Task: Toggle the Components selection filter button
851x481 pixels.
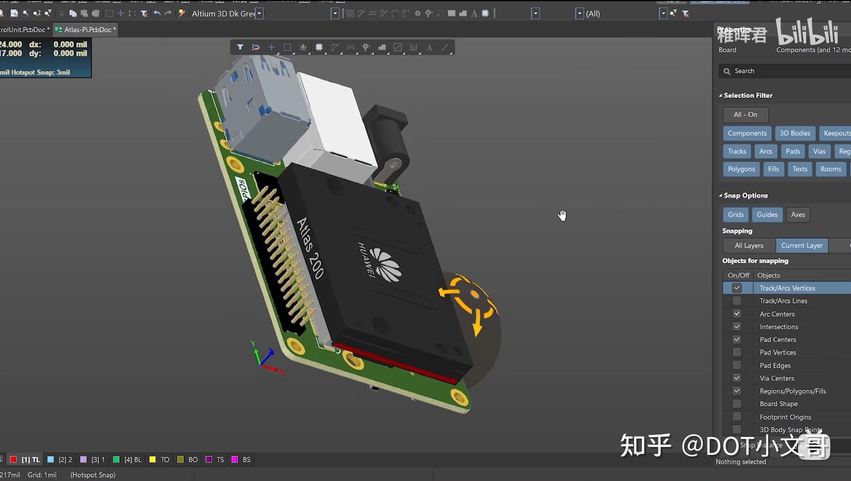Action: point(747,133)
